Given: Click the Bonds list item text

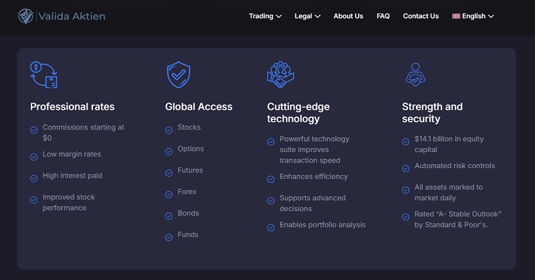Looking at the screenshot, I should (189, 213).
